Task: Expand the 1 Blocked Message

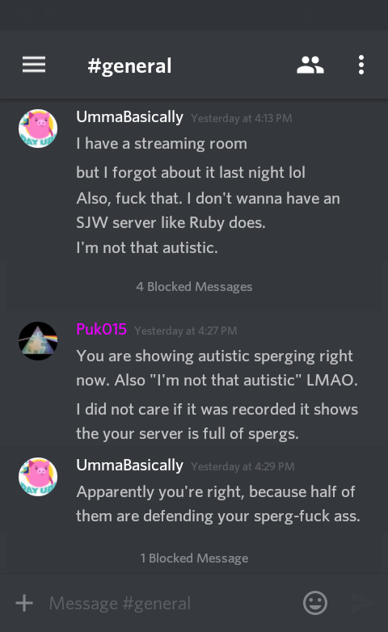Action: tap(194, 558)
